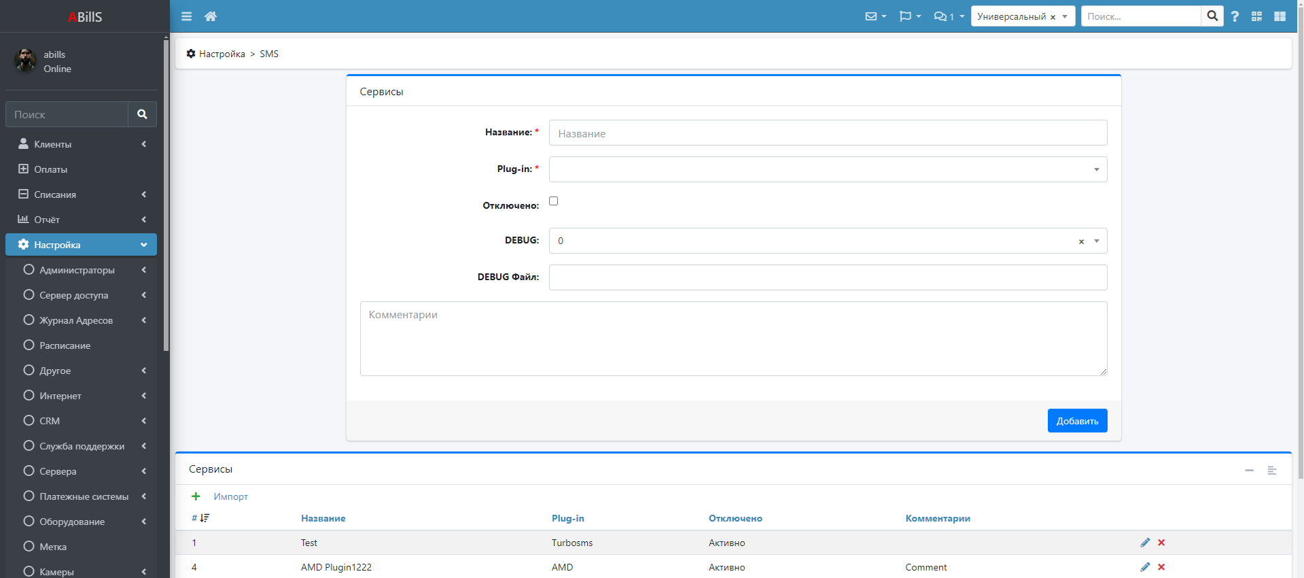This screenshot has width=1304, height=578.
Task: Edit the Test service row
Action: [1145, 543]
